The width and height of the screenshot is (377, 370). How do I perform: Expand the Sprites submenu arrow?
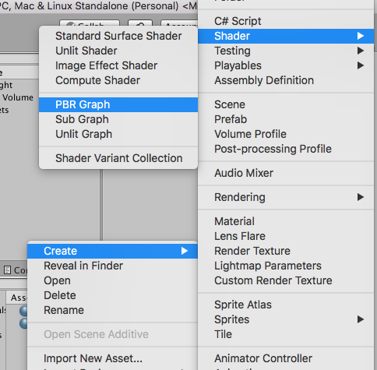pyautogui.click(x=360, y=319)
